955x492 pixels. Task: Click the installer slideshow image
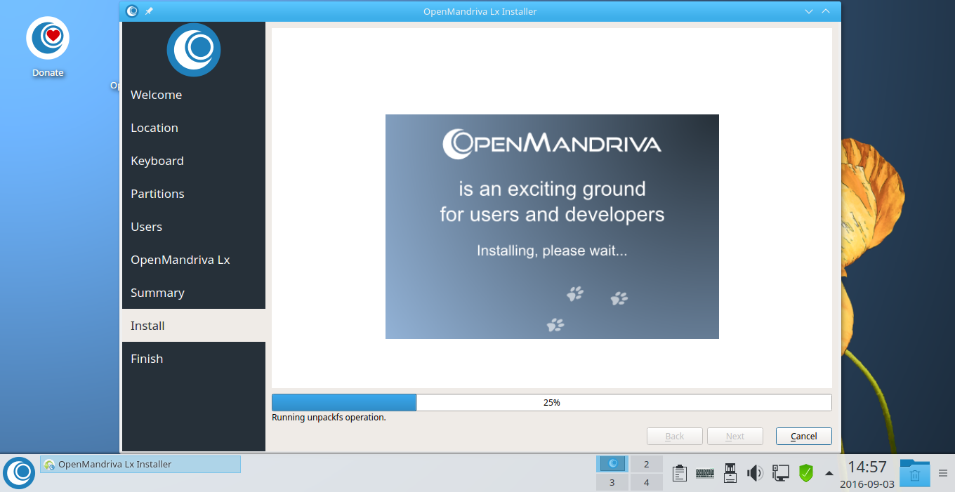(x=552, y=227)
